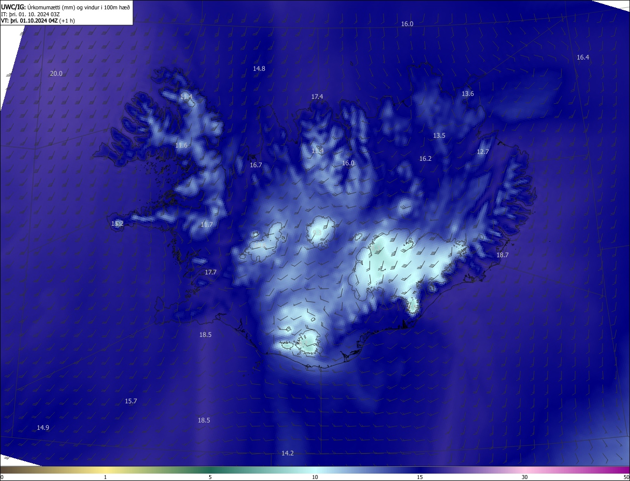Select the 16.4 value on the map
The width and height of the screenshot is (630, 481).
point(583,58)
